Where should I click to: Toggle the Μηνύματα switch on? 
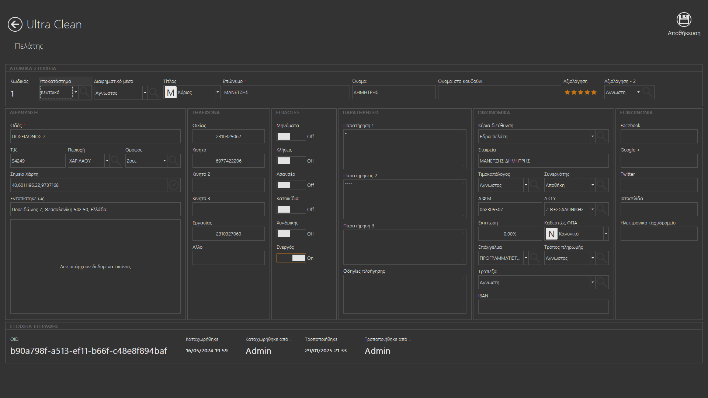pos(291,136)
